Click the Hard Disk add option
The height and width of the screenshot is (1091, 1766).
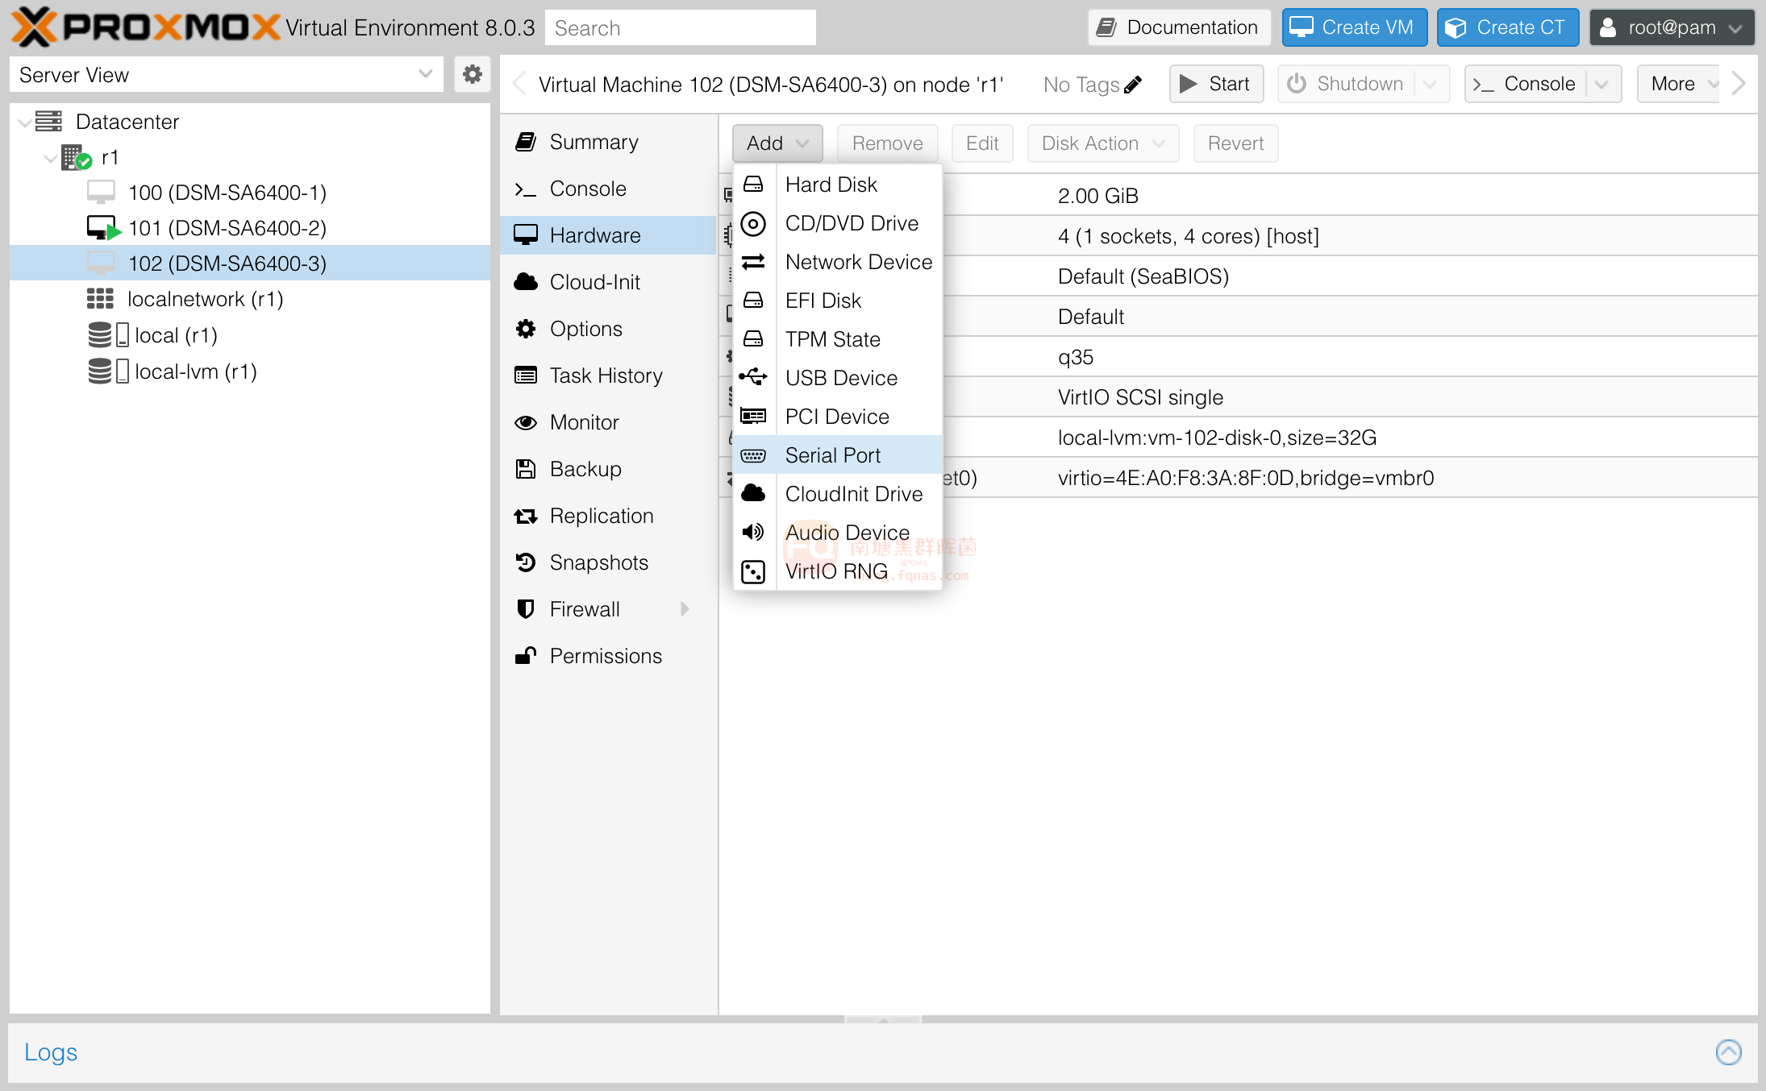pos(830,184)
